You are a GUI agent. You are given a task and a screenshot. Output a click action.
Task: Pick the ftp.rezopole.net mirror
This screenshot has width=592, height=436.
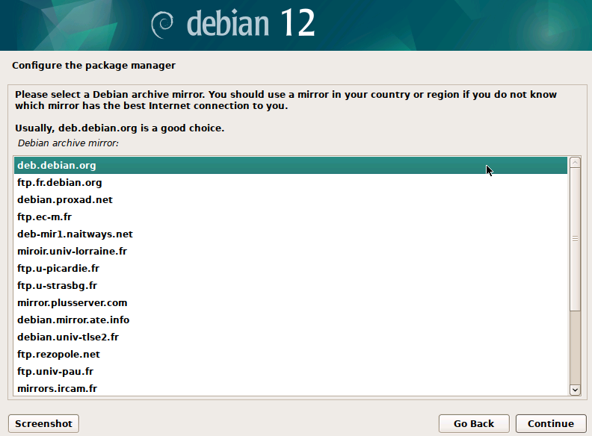tap(58, 354)
